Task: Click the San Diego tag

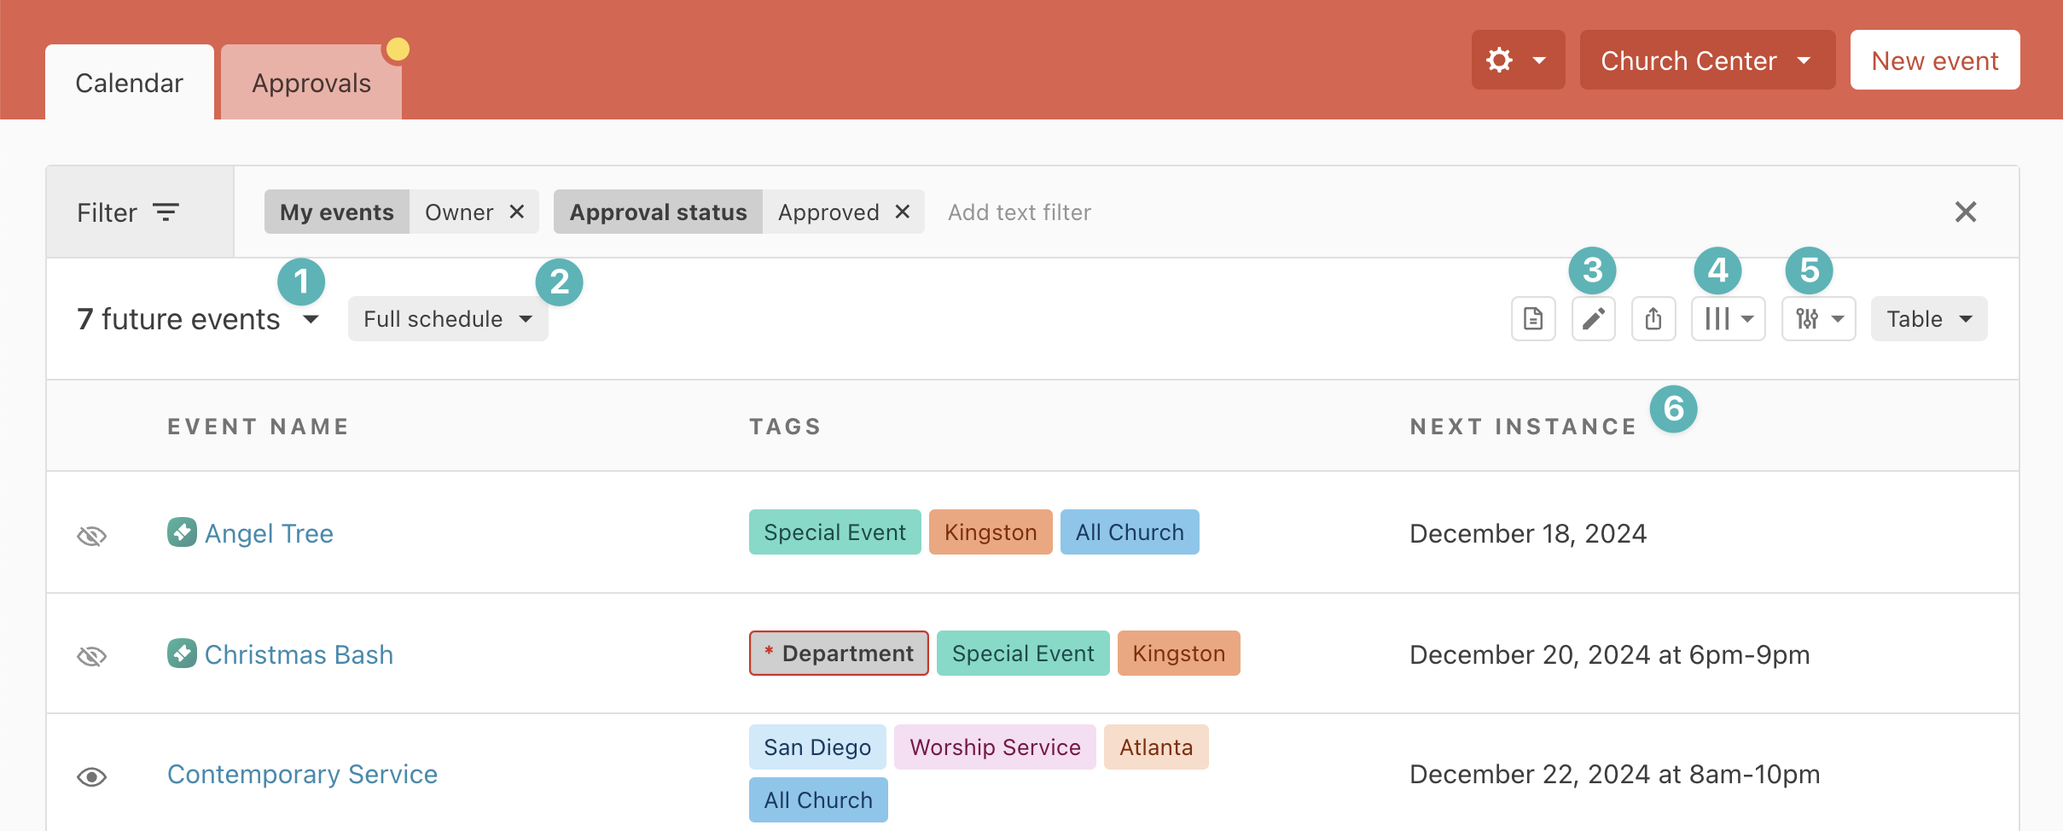Action: 817,747
